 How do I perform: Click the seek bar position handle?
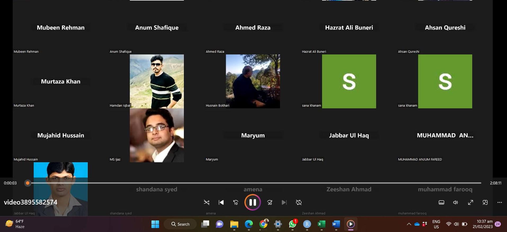(x=28, y=183)
